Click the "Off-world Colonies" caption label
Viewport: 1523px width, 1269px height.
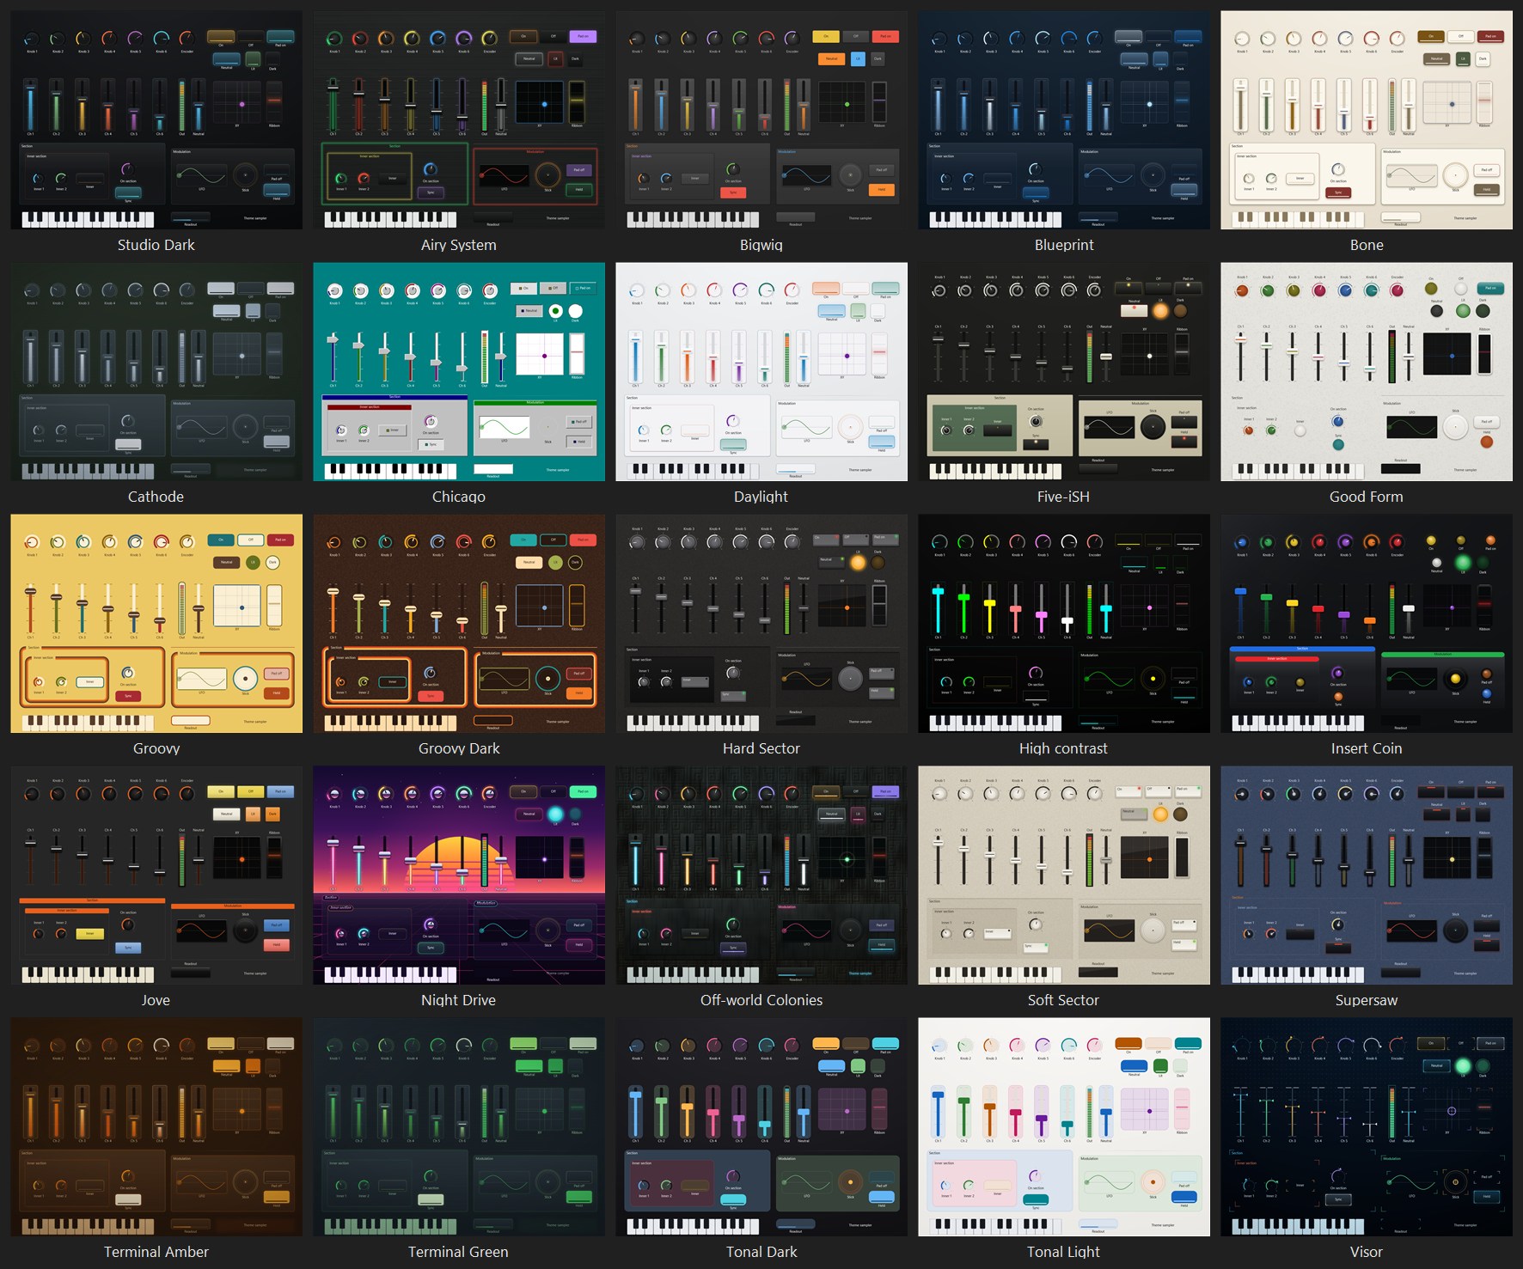pos(761,1000)
